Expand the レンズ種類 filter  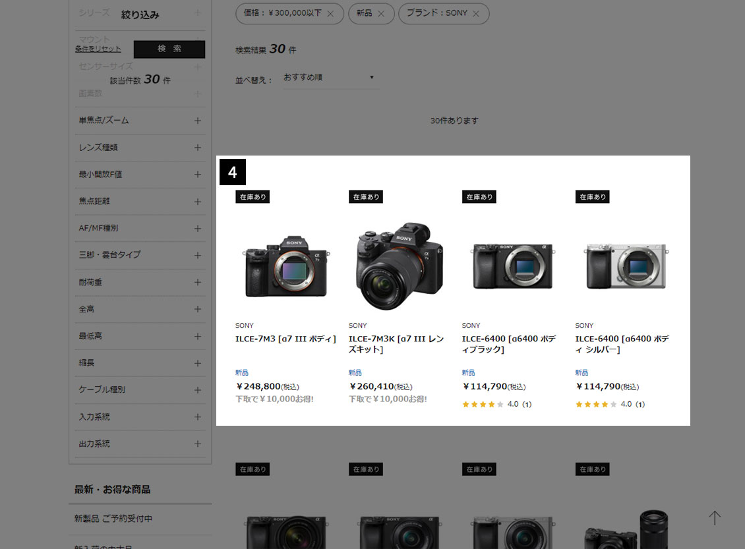click(x=140, y=148)
